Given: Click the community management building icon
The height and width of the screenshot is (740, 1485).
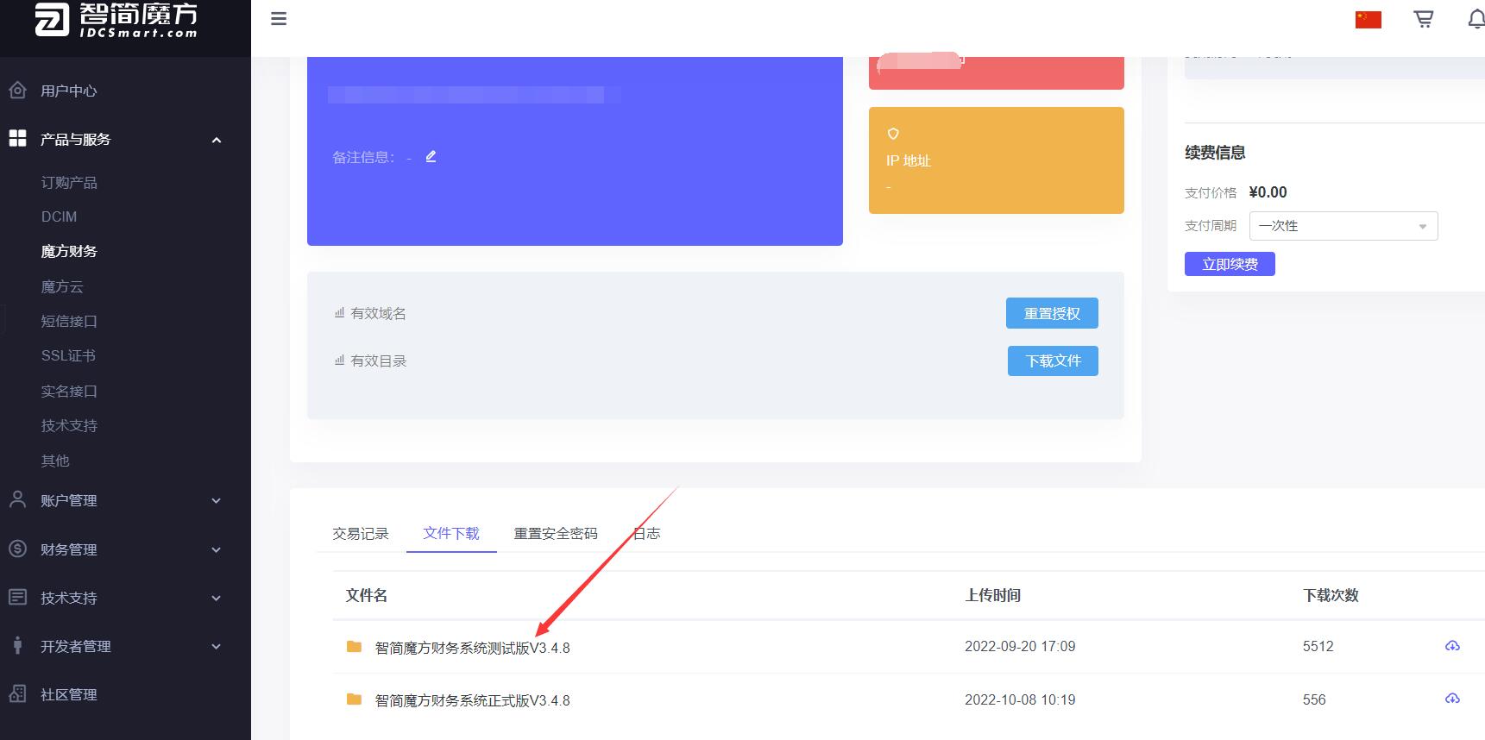Looking at the screenshot, I should [17, 693].
